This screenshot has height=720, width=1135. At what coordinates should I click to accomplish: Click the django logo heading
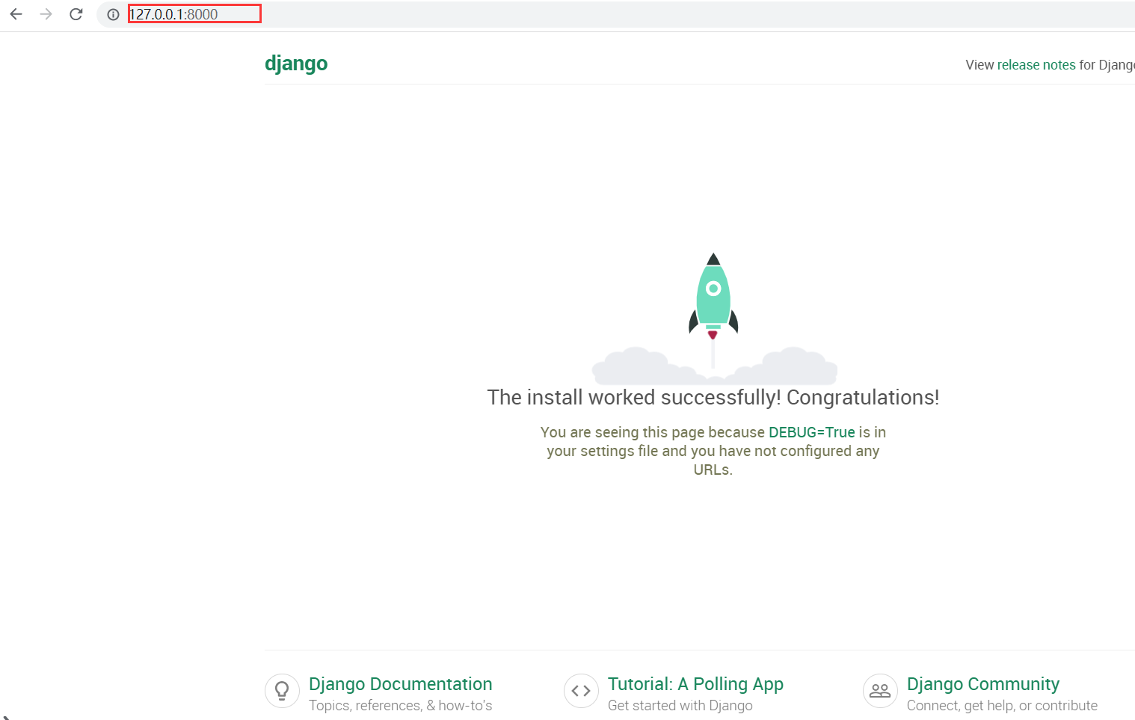(x=296, y=64)
